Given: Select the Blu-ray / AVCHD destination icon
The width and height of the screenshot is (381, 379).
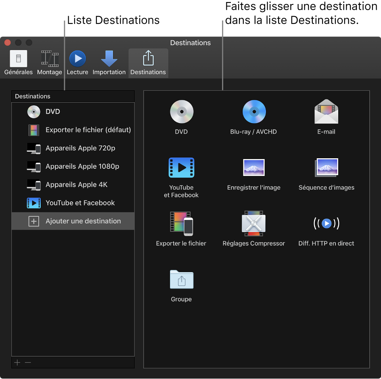Looking at the screenshot, I should pos(253,112).
